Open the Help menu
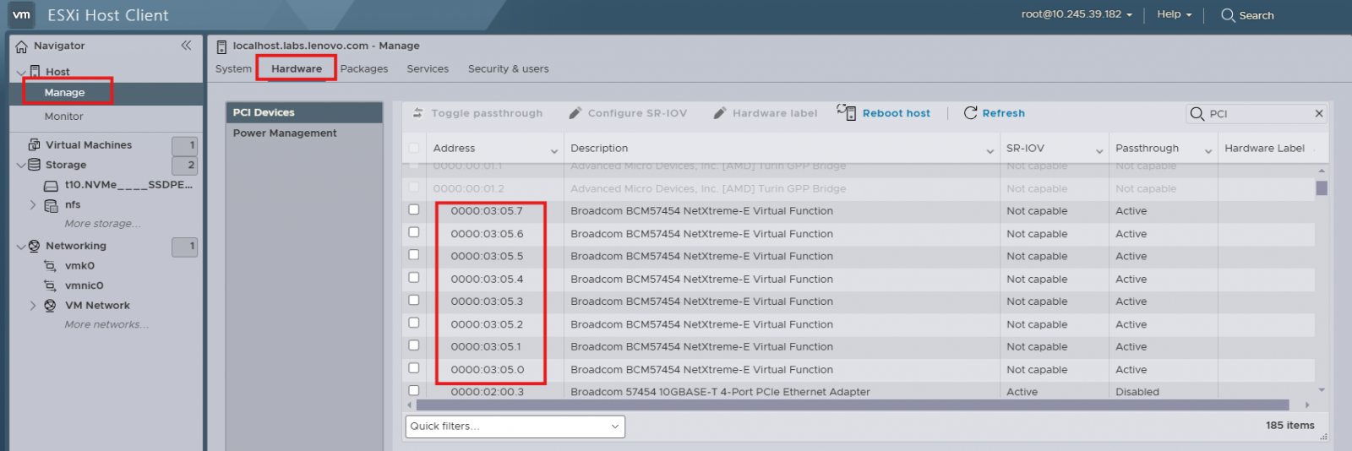 [1174, 14]
